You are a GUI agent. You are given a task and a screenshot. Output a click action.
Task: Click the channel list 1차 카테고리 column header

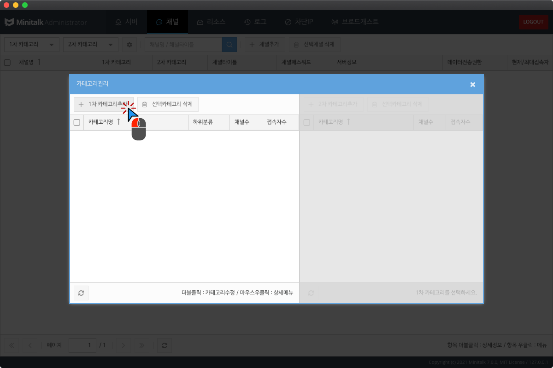(x=124, y=62)
